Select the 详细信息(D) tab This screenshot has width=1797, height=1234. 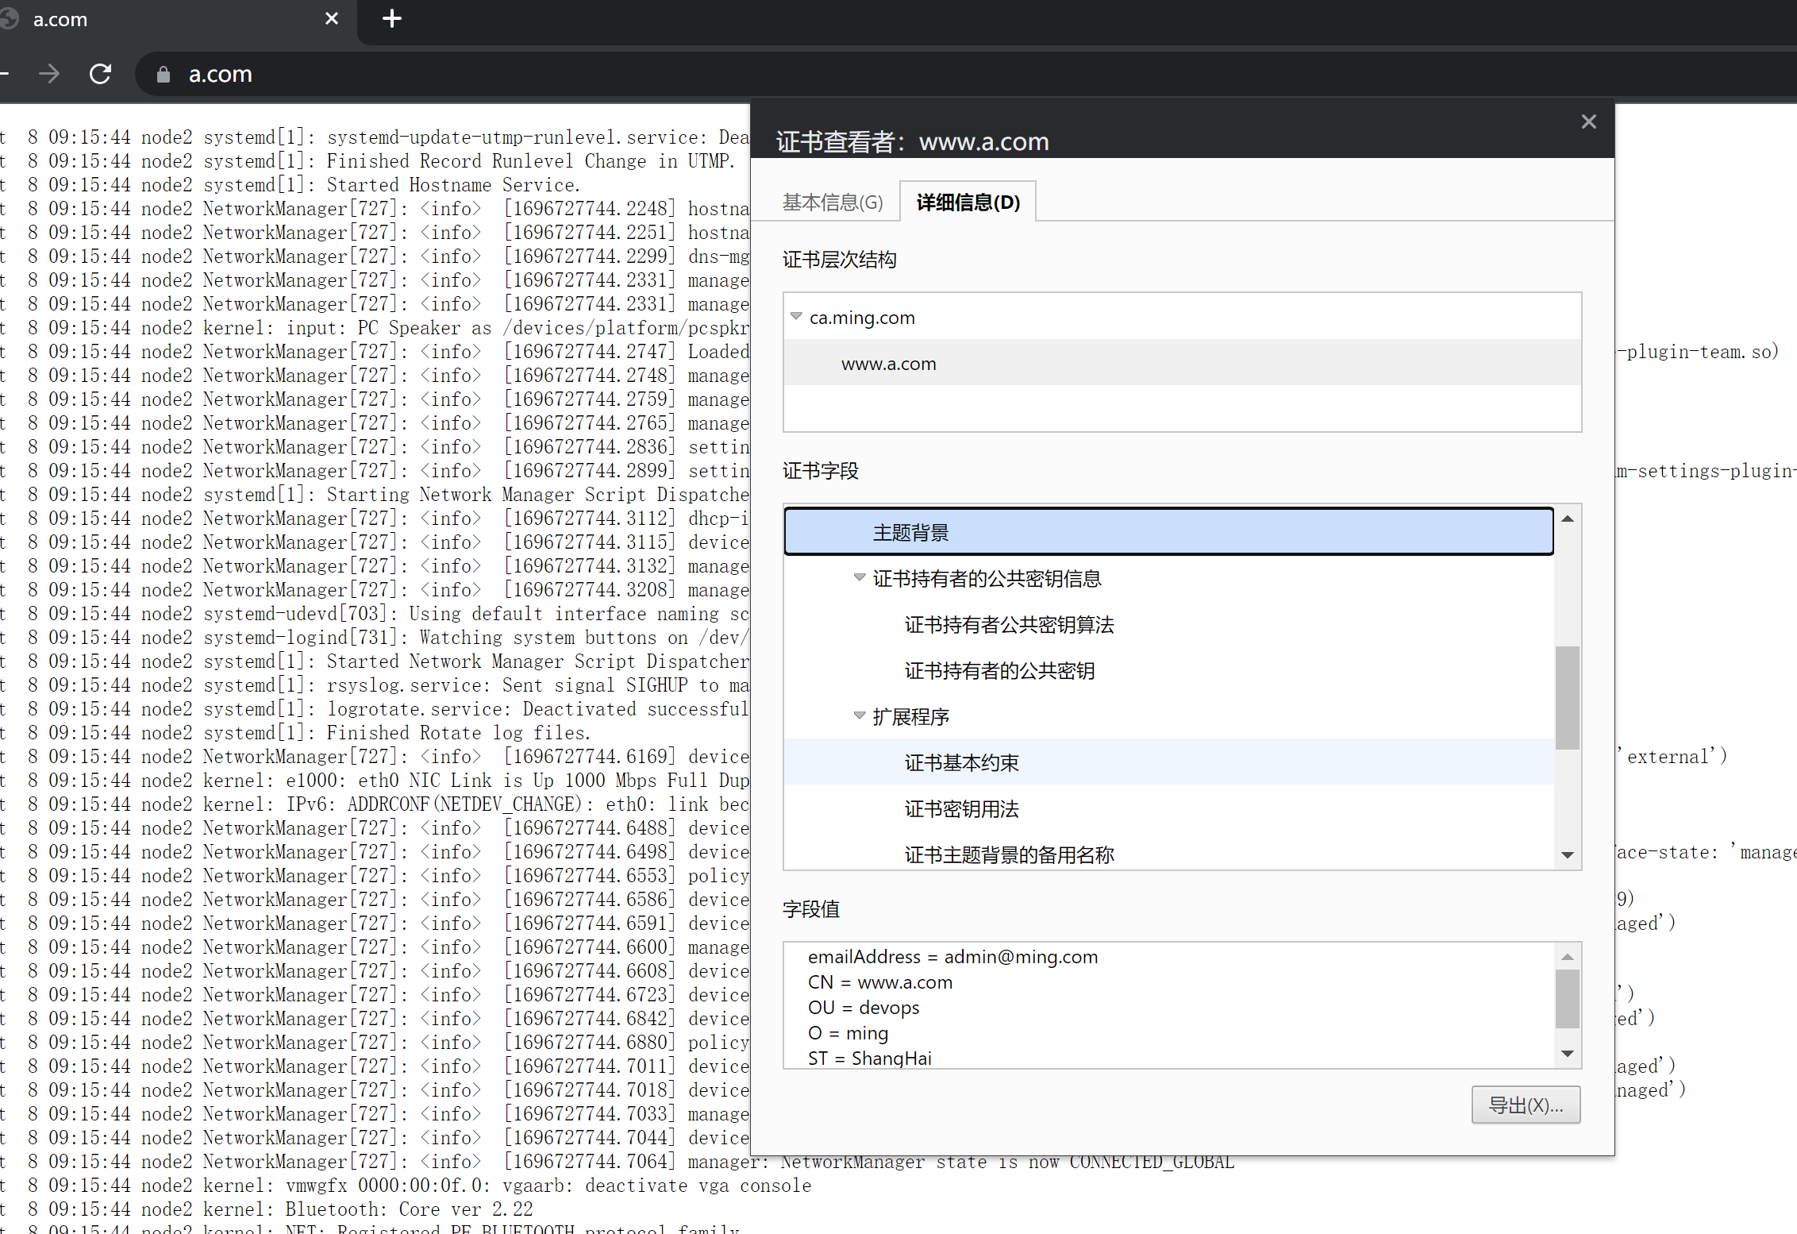pos(968,202)
